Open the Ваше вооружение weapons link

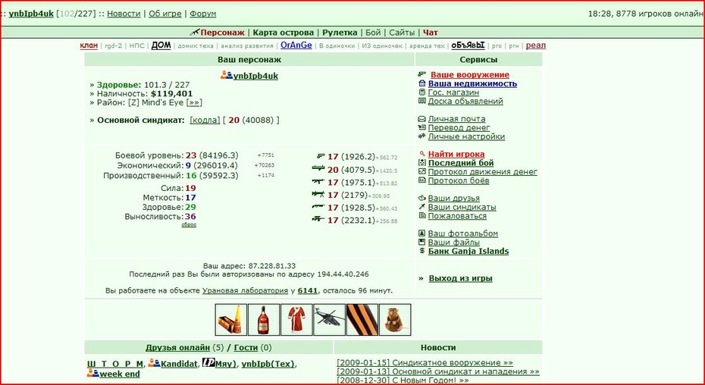click(x=470, y=75)
